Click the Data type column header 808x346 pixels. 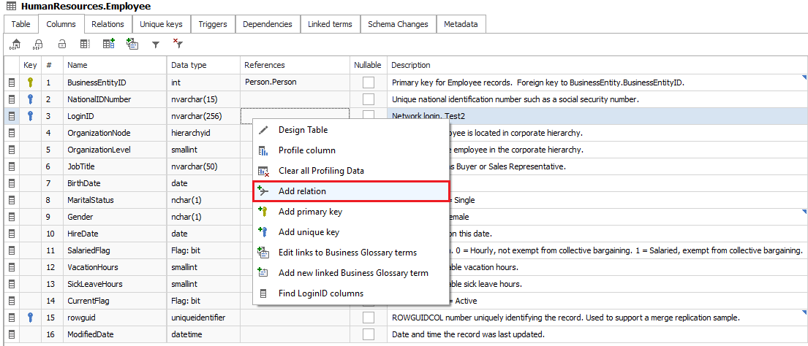point(189,65)
